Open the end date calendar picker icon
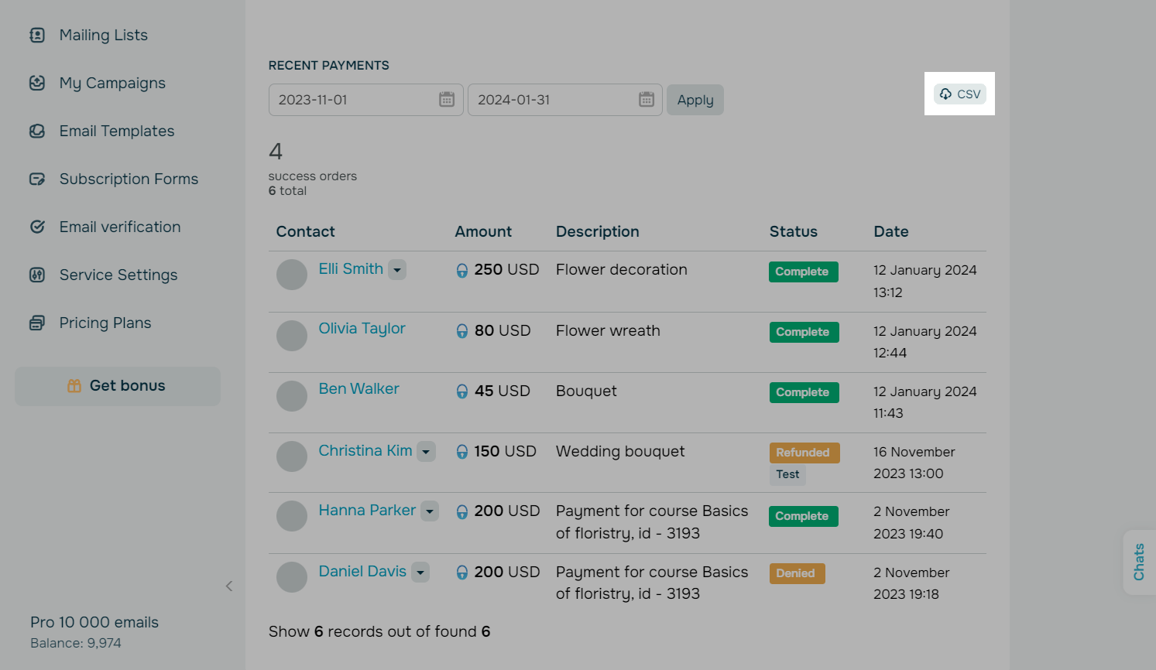Viewport: 1156px width, 670px height. click(647, 99)
